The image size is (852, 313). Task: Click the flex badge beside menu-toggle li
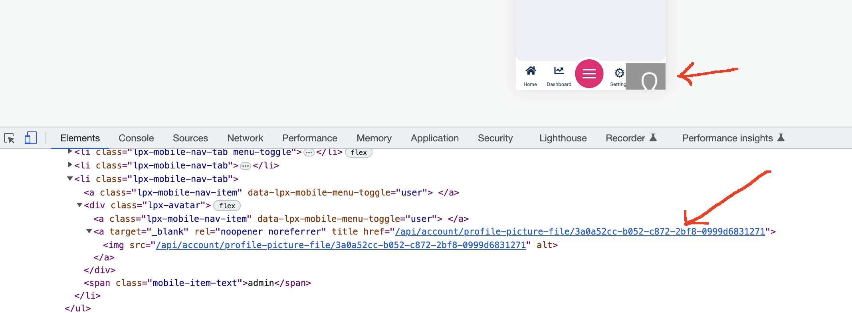[x=358, y=153]
